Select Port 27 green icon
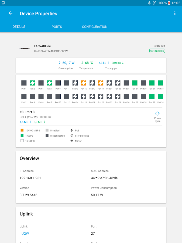Screen dimensions: 182x243 pyautogui.click(x=135, y=83)
